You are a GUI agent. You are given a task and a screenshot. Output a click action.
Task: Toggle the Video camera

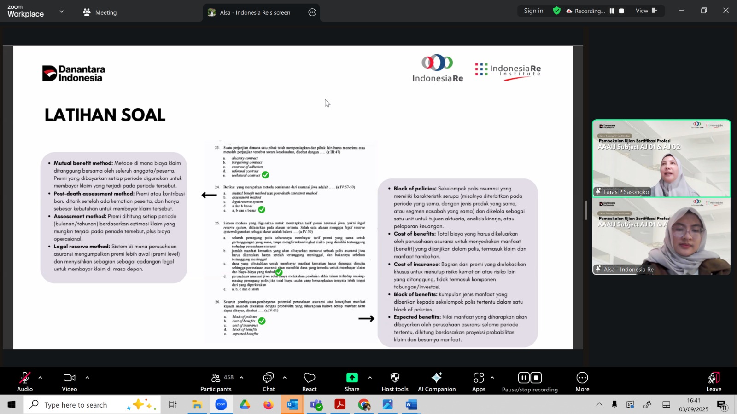pyautogui.click(x=70, y=382)
